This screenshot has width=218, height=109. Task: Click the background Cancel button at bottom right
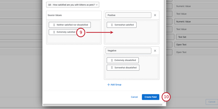click(212, 102)
